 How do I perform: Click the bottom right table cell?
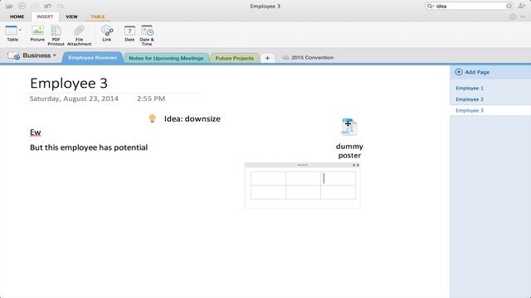[339, 192]
